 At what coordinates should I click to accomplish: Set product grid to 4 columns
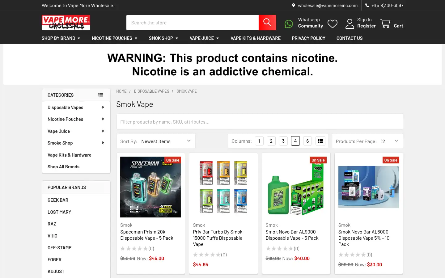tap(295, 141)
